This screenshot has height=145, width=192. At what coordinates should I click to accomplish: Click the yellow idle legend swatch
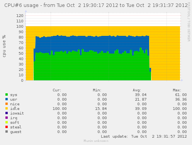pyautogui.click(x=7, y=108)
